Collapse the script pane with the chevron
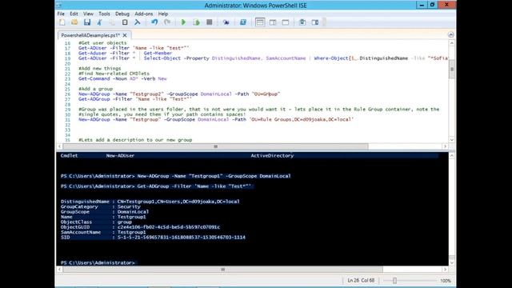 coord(451,34)
